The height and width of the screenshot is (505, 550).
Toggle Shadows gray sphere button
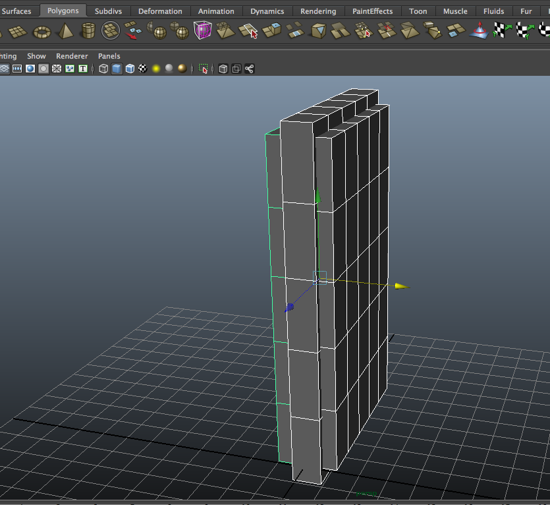[169, 69]
